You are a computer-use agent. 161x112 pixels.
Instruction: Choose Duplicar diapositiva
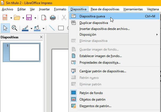pyautogui.click(x=114, y=23)
